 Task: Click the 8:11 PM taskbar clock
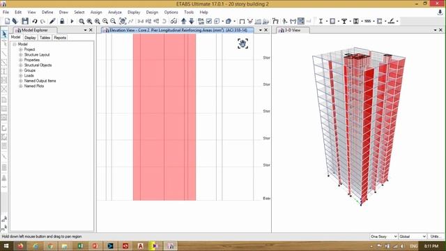(431, 246)
